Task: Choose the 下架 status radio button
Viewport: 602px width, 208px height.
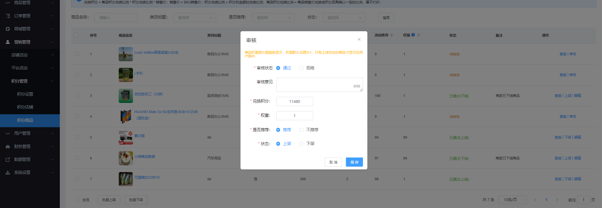Action: tap(301, 144)
